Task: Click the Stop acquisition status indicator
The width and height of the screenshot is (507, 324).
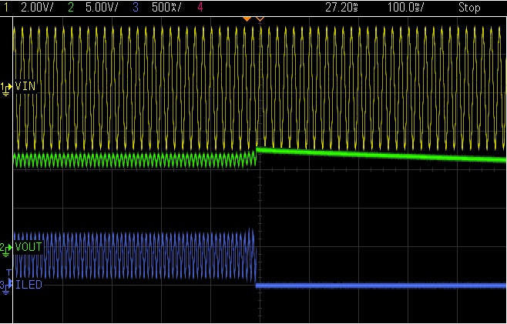Action: [468, 8]
